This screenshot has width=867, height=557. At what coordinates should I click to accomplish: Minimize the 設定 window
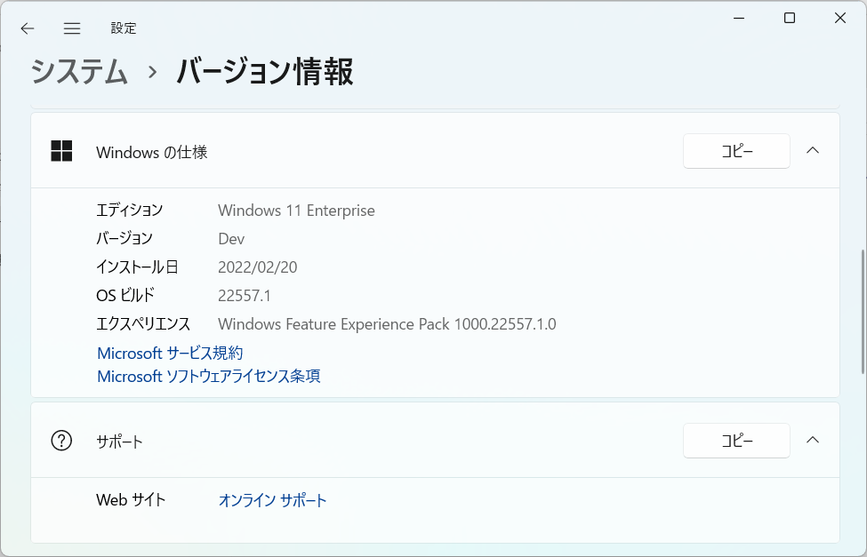(739, 18)
